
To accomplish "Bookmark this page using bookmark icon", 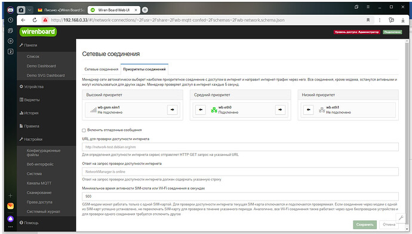I will click(368, 20).
